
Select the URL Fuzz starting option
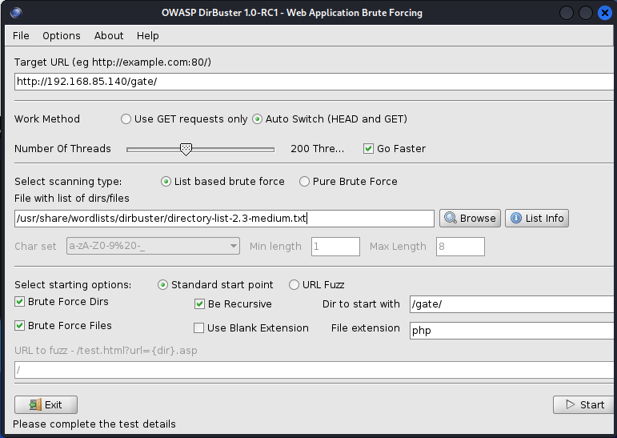[294, 285]
